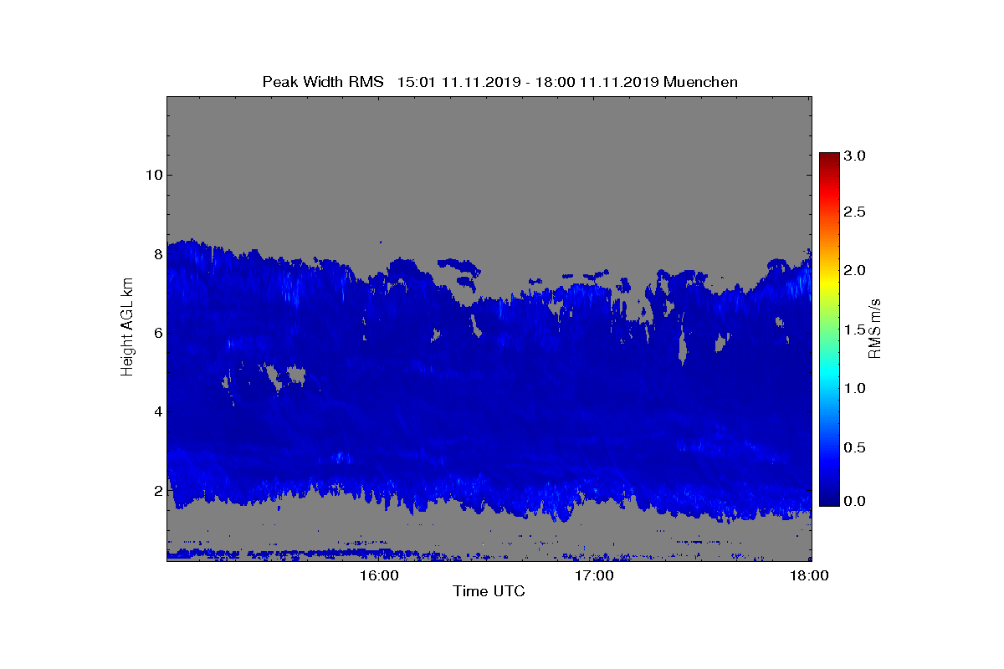Click the height tick label '4'
The height and width of the screenshot is (669, 1004).
156,411
